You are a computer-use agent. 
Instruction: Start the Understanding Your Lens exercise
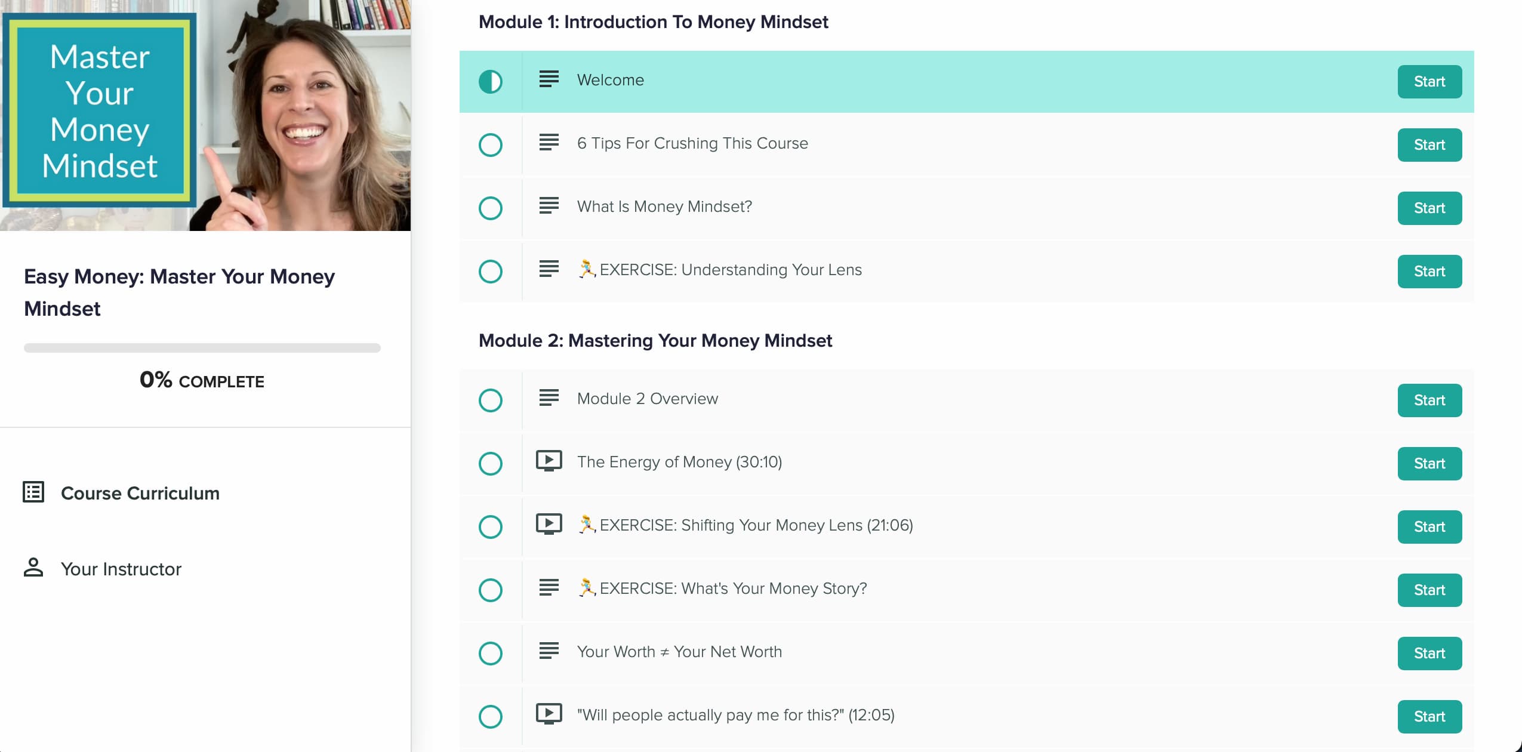pyautogui.click(x=1429, y=272)
